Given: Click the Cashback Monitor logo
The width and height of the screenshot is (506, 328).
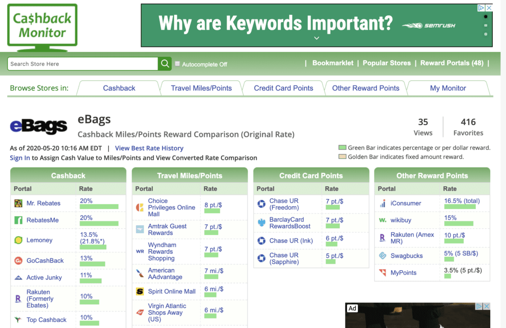Looking at the screenshot, I should click(42, 26).
